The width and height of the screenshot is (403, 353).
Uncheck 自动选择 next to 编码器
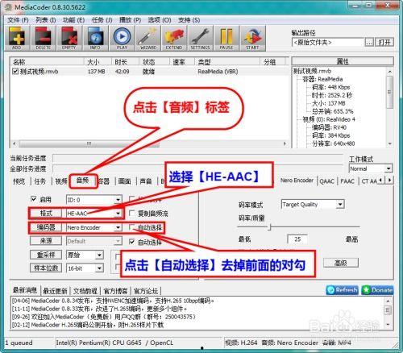coord(131,227)
